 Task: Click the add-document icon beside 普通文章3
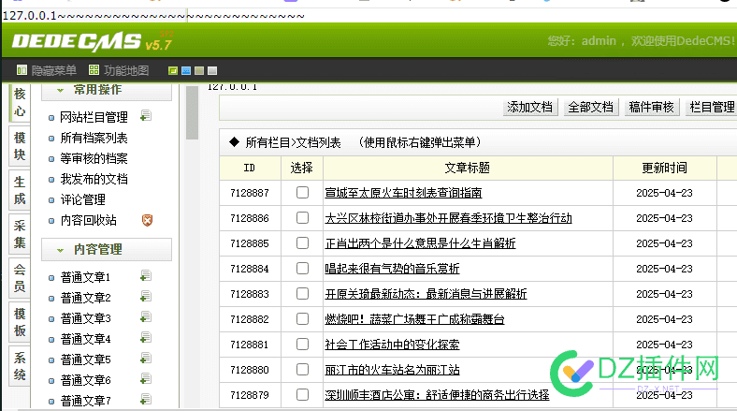(x=146, y=317)
